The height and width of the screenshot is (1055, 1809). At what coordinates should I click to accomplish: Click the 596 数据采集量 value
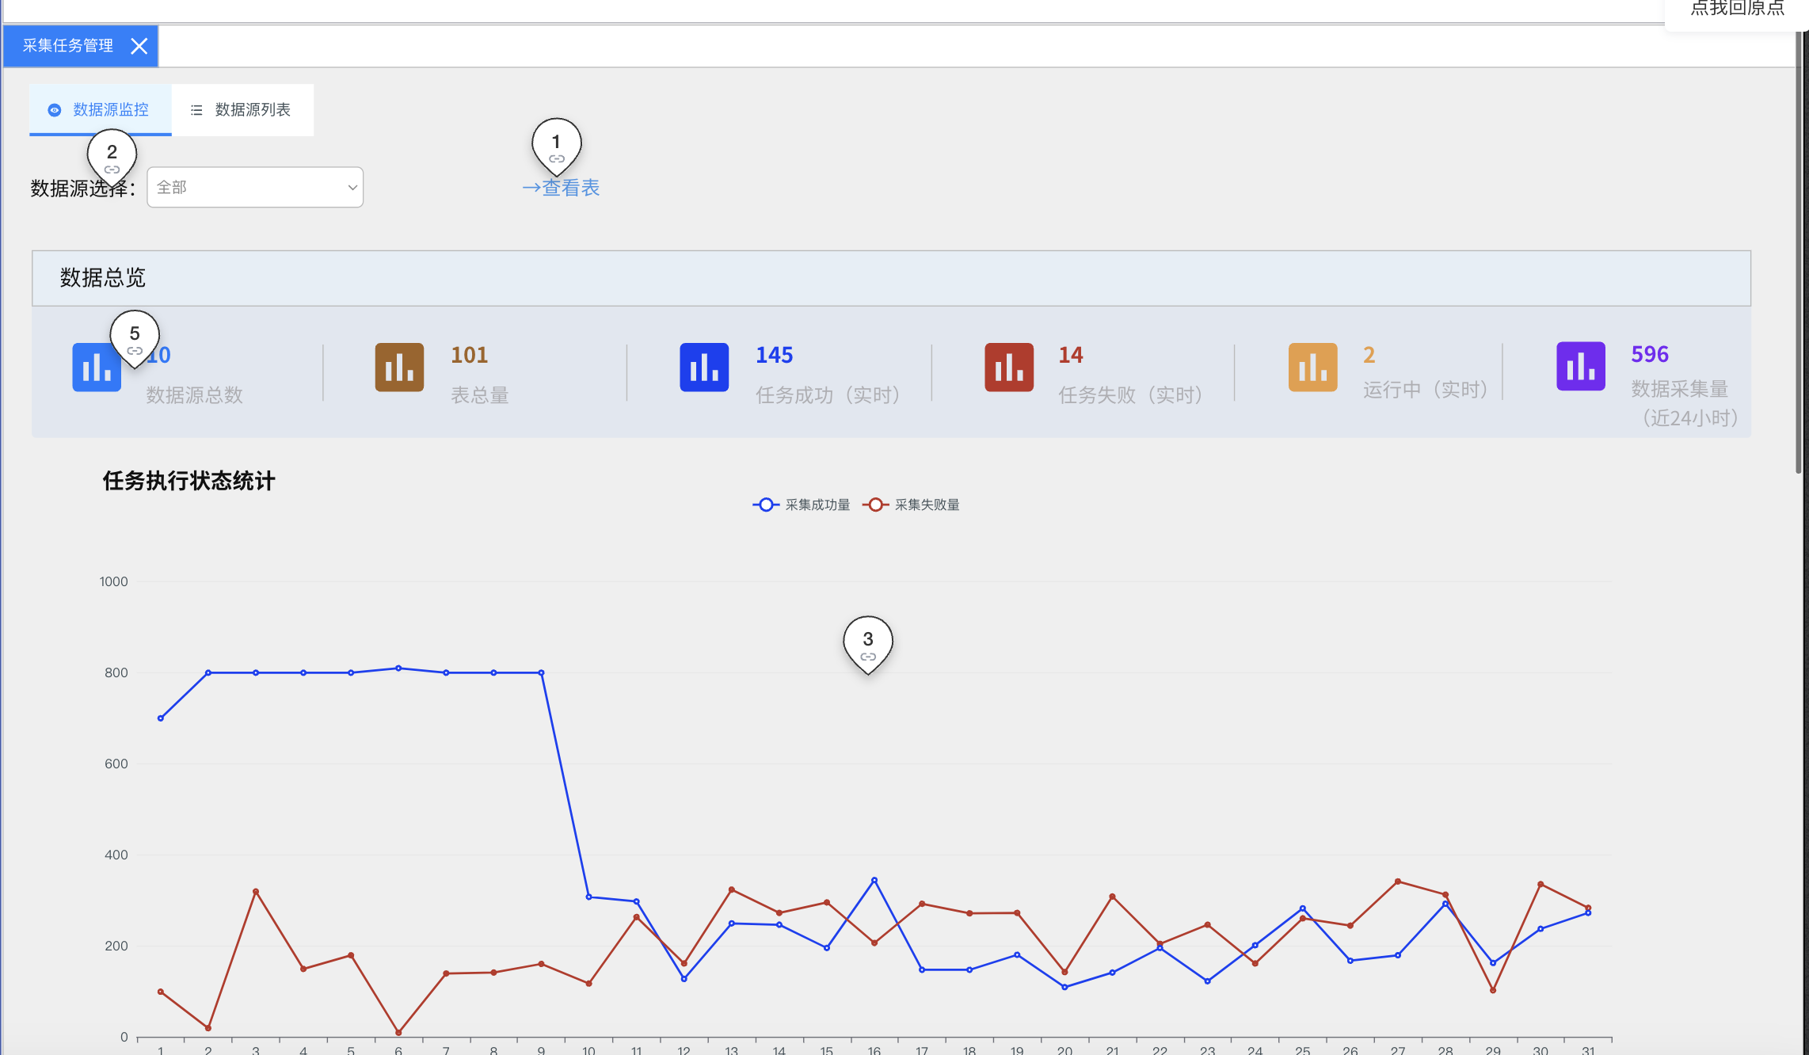click(1650, 354)
